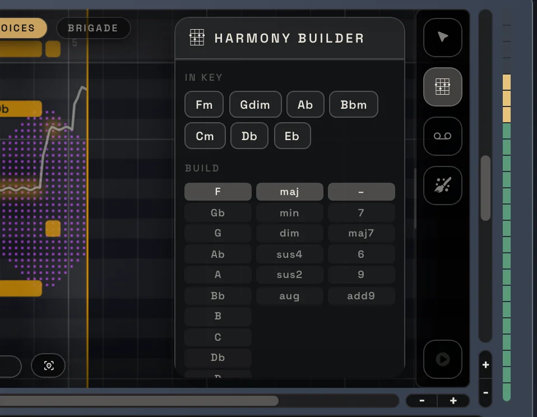Screen dimensions: 537x417
Task: Zoom out vertically with the minus button
Action: [x=485, y=392]
